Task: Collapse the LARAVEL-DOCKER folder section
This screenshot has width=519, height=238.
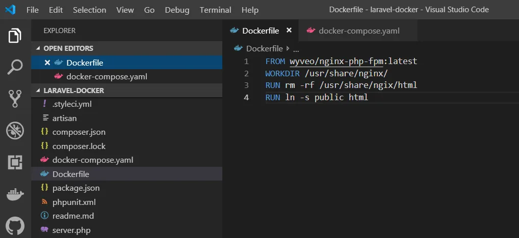Action: 37,91
